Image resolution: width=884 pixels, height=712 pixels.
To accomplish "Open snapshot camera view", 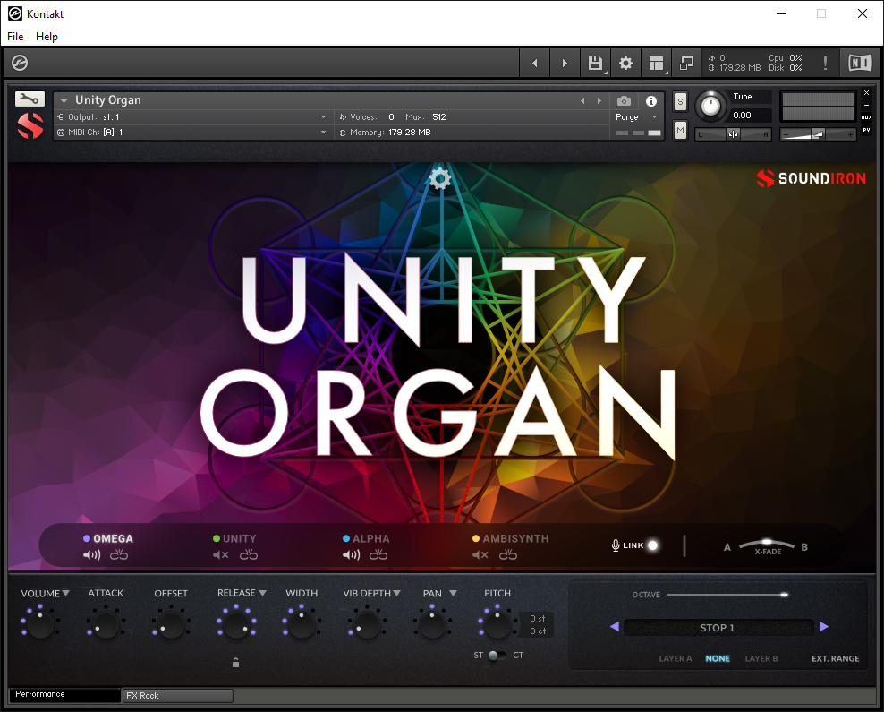I will click(x=624, y=101).
